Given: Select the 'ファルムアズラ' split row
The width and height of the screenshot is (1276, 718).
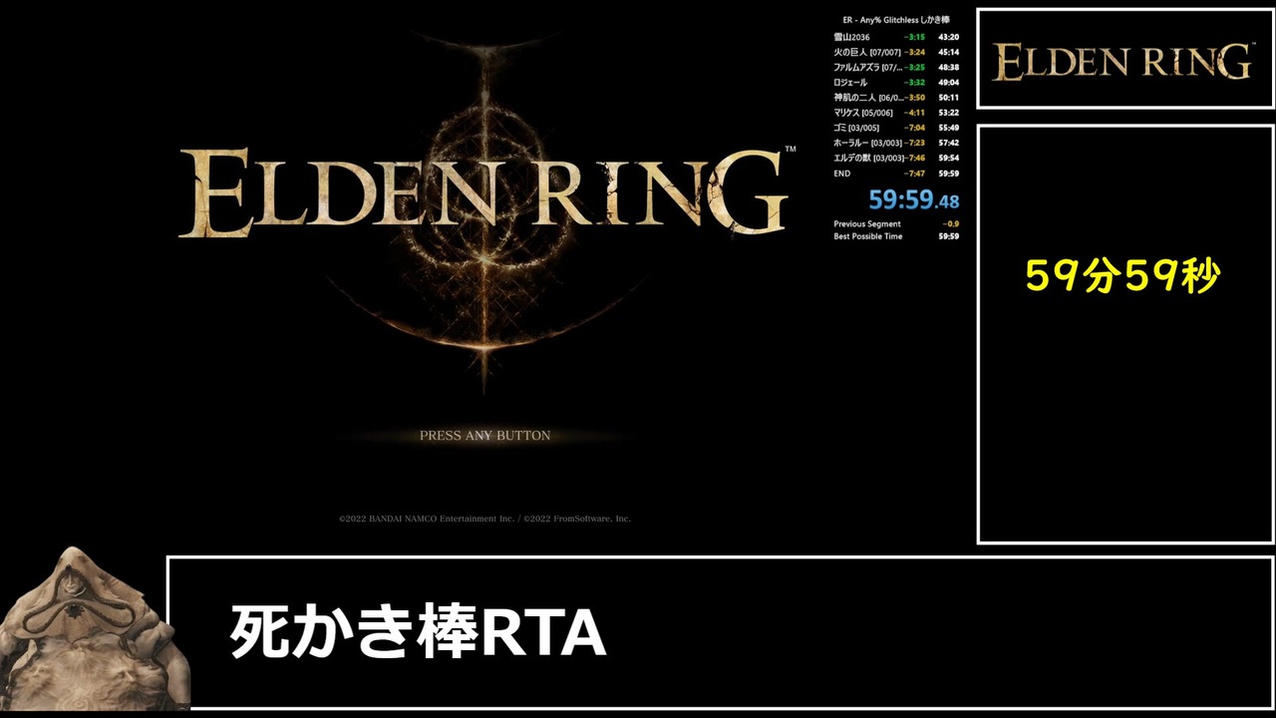Looking at the screenshot, I should [x=896, y=67].
